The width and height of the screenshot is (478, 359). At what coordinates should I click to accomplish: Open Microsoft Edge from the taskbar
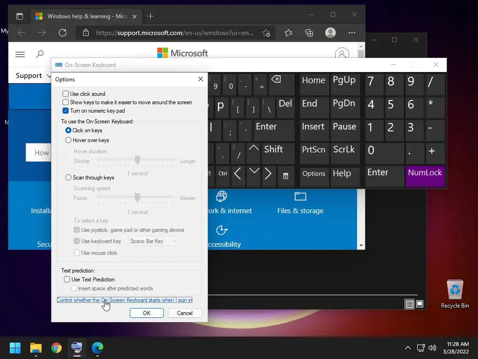coord(98,348)
